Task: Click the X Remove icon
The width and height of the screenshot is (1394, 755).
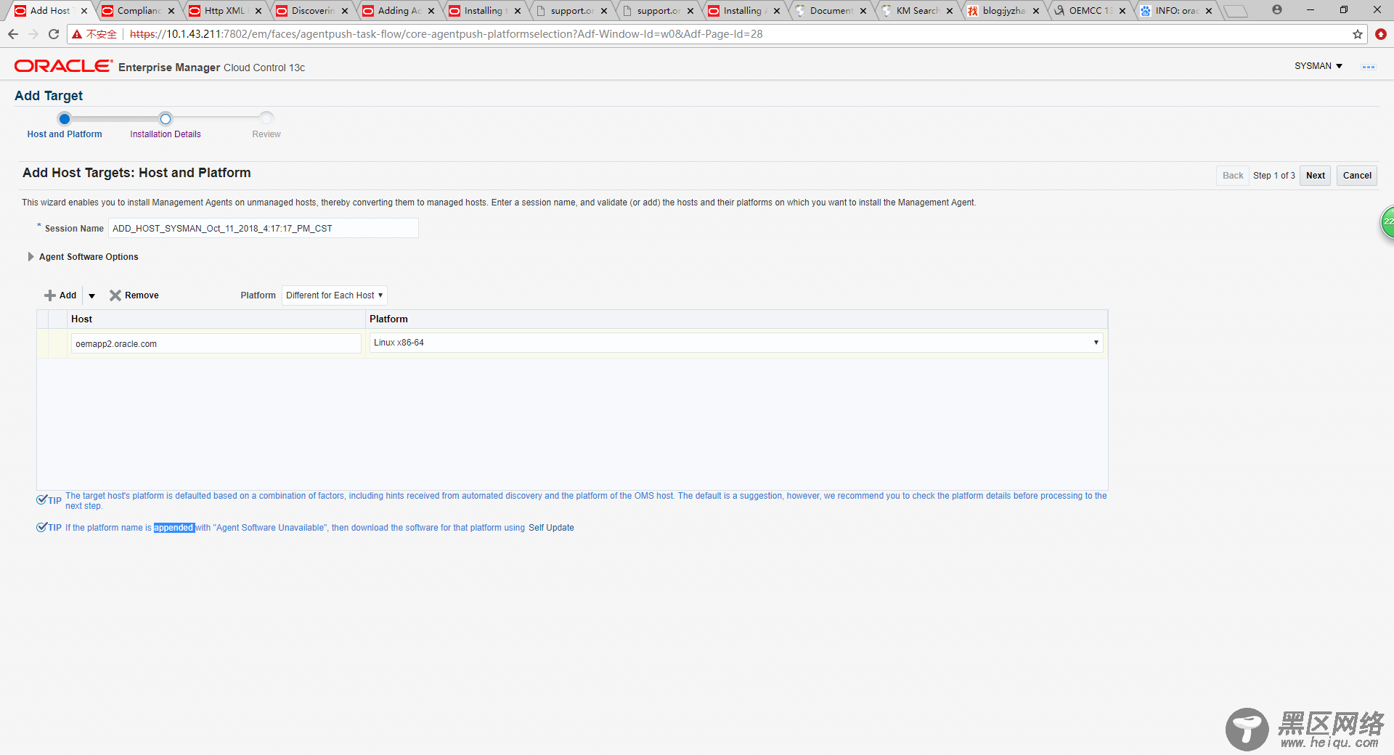Action: [115, 295]
